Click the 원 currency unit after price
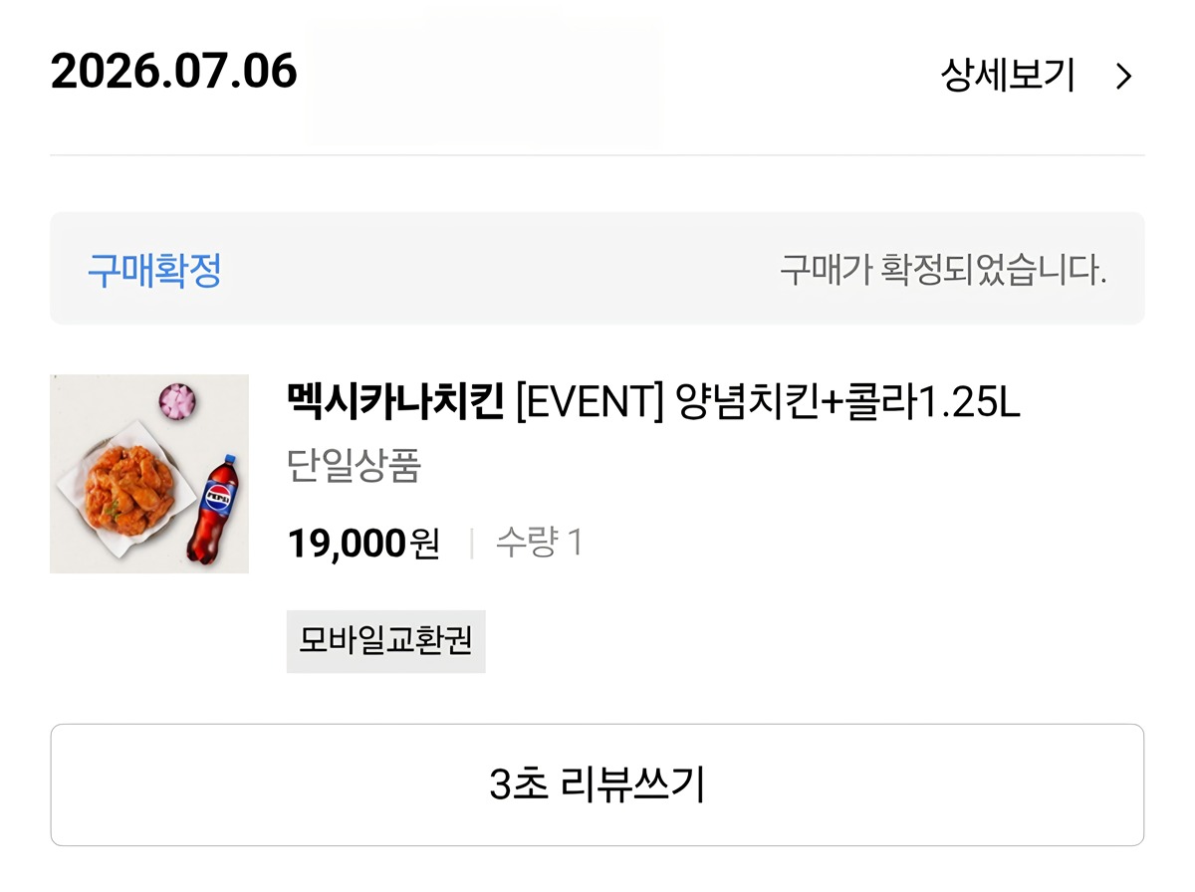The image size is (1195, 892). tap(424, 544)
